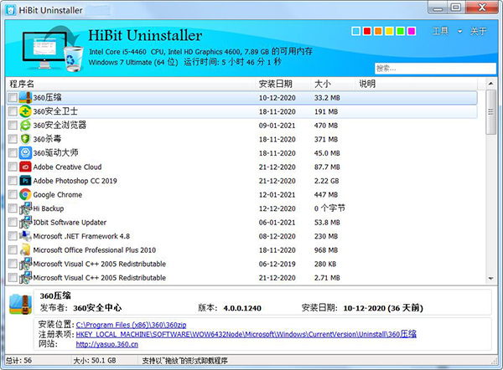
Task: Select the 360杀毒 row name
Action: click(x=47, y=139)
